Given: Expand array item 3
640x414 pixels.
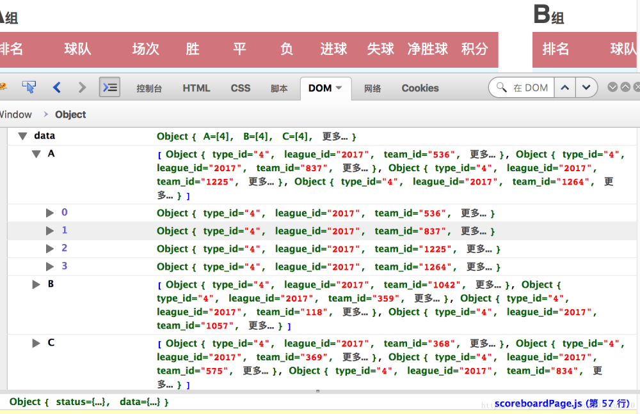Looking at the screenshot, I should [50, 266].
